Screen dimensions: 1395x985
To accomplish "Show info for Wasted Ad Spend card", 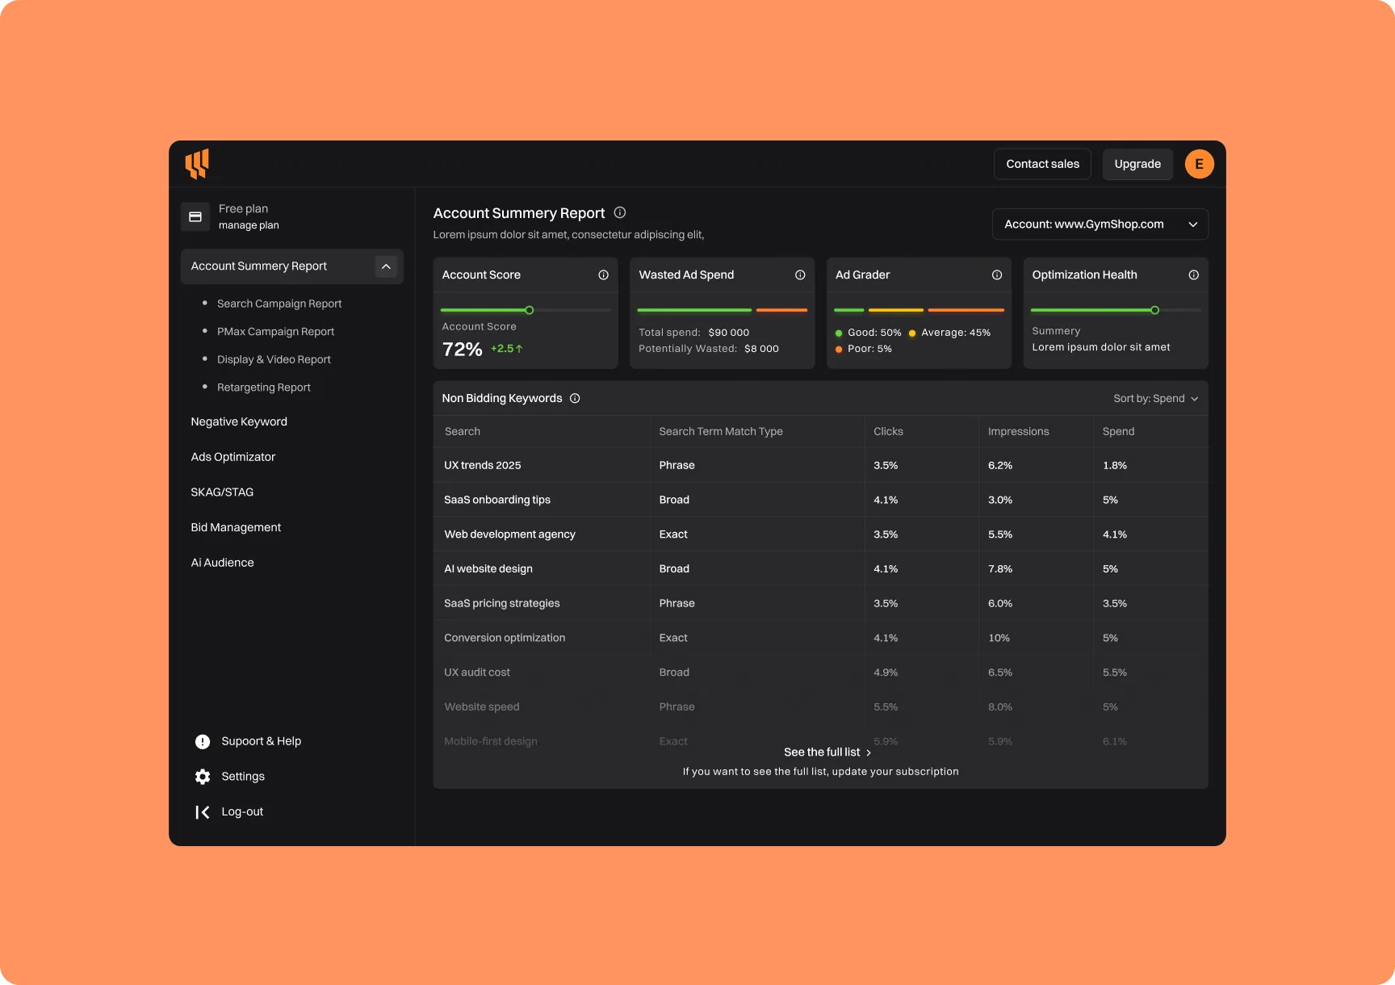I will point(800,275).
